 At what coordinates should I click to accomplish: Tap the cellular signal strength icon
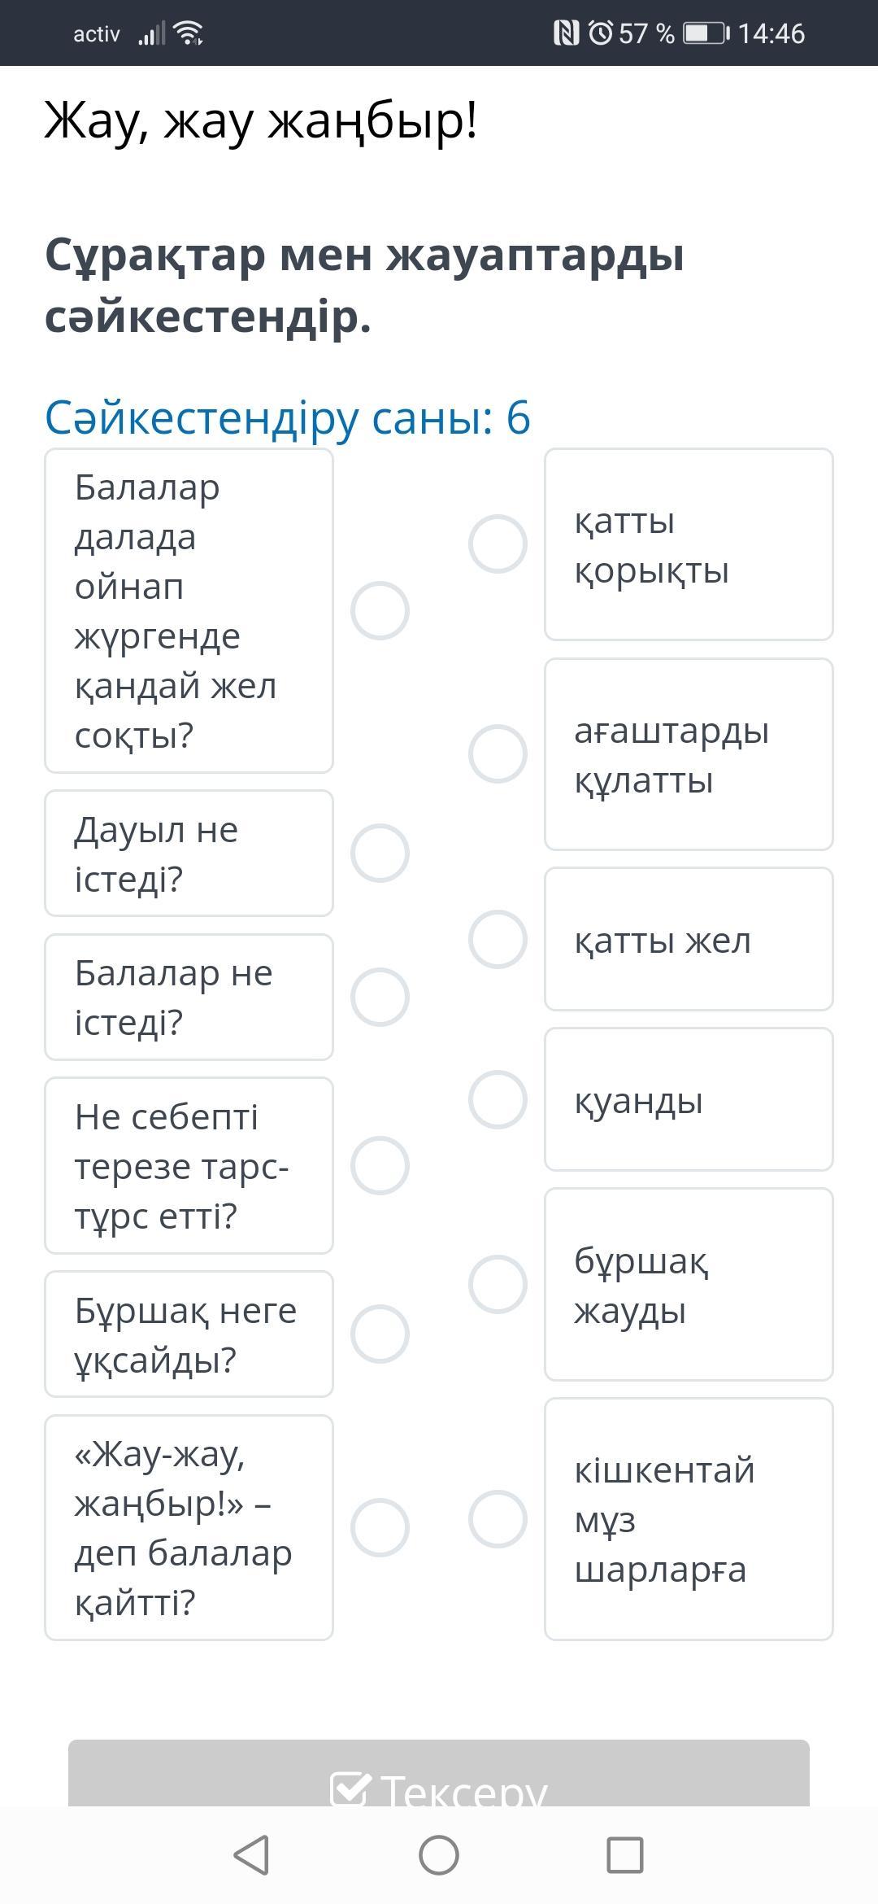[151, 34]
